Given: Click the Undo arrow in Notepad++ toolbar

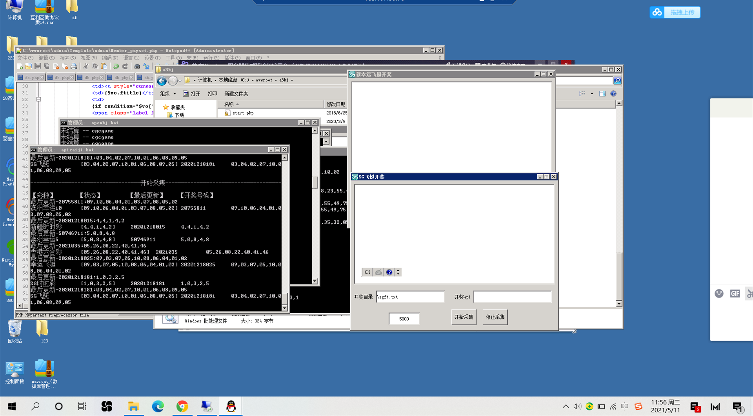Looking at the screenshot, I should (x=116, y=66).
